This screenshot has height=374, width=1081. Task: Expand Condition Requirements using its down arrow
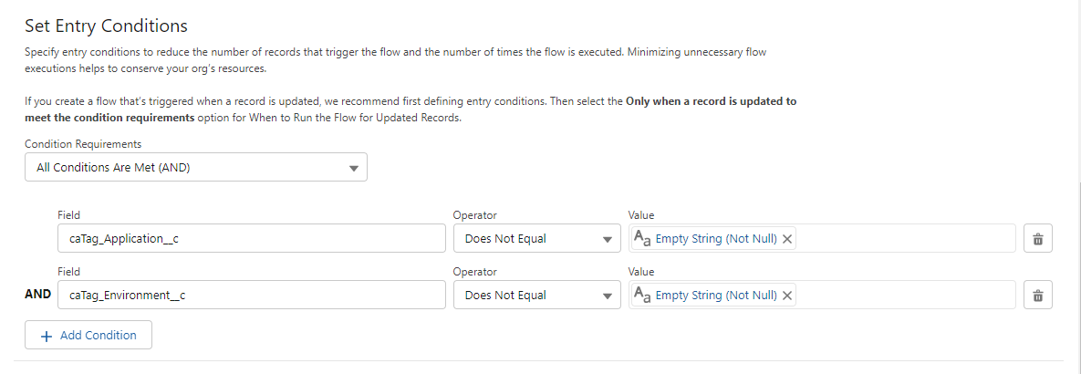coord(354,168)
